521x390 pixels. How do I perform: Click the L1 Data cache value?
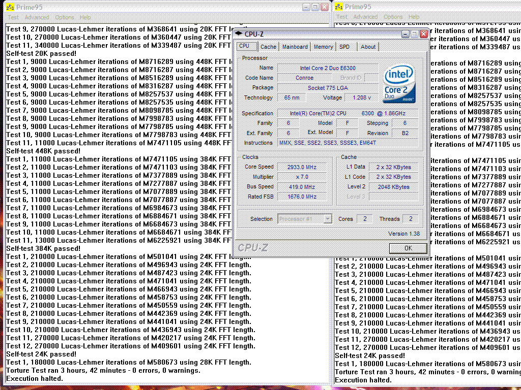tap(393, 167)
